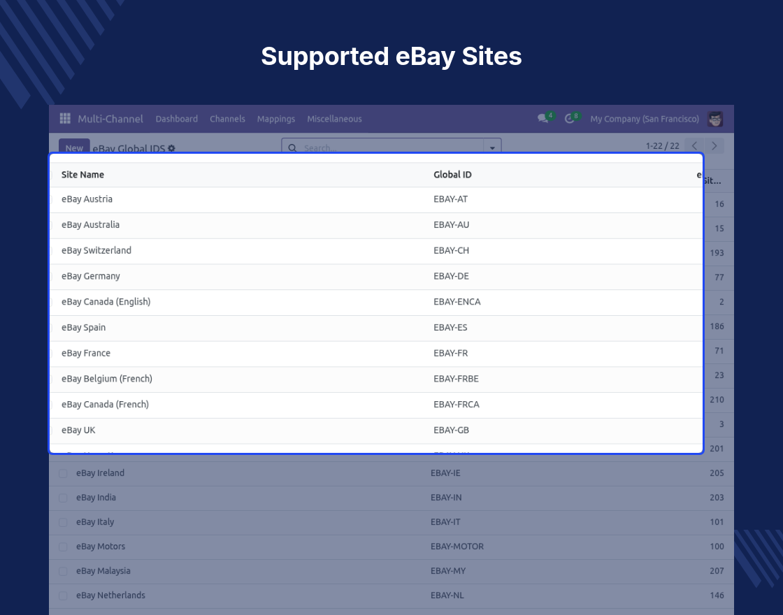The width and height of the screenshot is (783, 615).
Task: Select the eBay Austria row
Action: click(x=376, y=200)
